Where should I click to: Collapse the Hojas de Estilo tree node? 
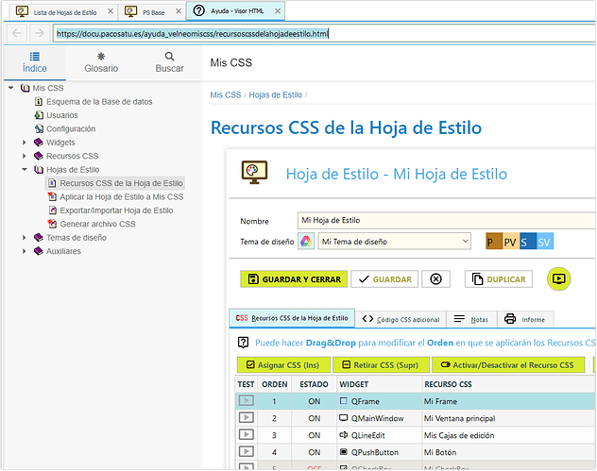26,170
